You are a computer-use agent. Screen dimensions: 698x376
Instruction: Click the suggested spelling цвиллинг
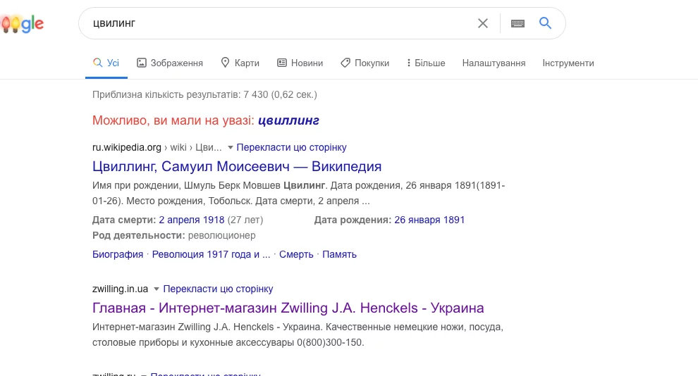[288, 120]
